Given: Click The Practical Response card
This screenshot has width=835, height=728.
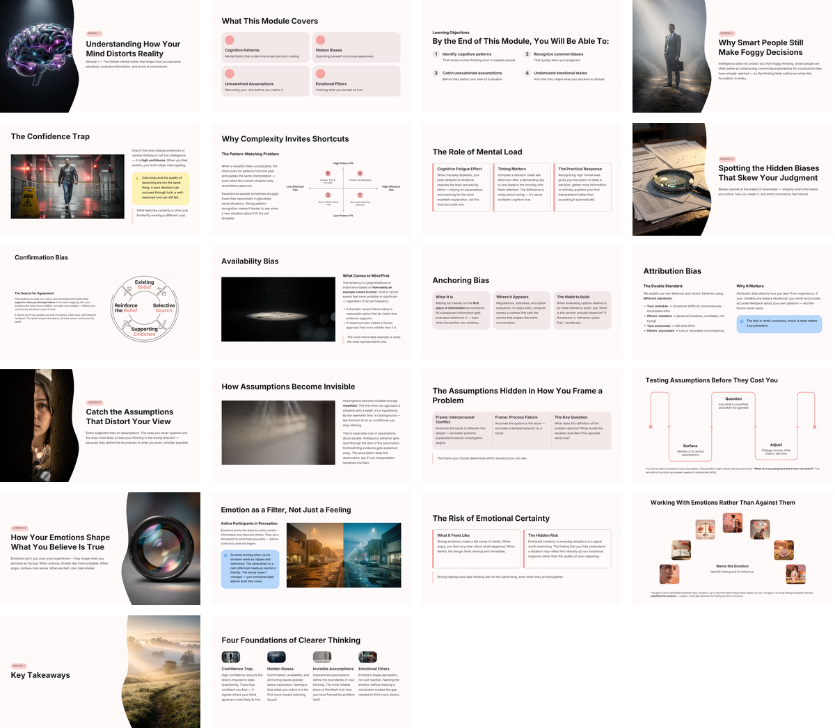Looking at the screenshot, I should [582, 187].
